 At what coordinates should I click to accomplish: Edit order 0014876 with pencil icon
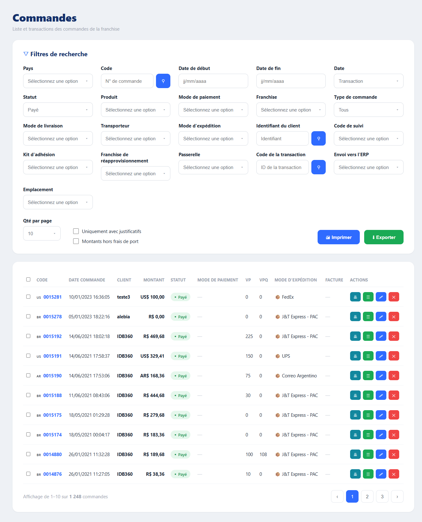pos(381,474)
